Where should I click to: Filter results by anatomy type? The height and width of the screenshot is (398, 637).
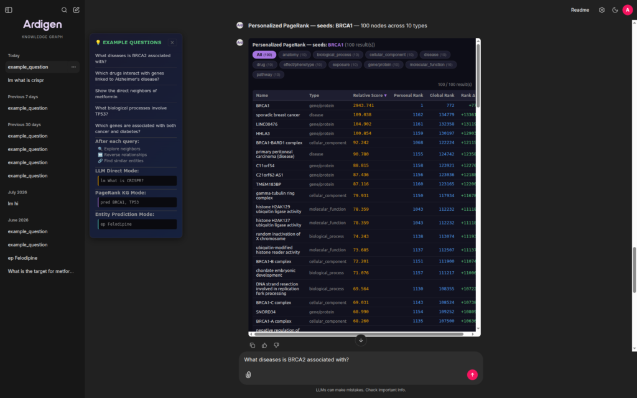pos(294,55)
